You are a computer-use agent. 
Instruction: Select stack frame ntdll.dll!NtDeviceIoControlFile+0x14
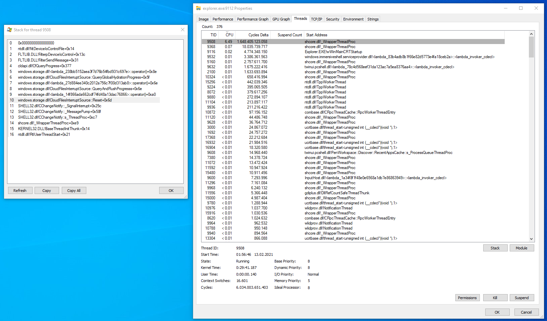(x=84, y=49)
